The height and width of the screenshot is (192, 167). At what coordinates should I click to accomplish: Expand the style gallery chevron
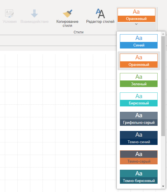tap(136, 24)
